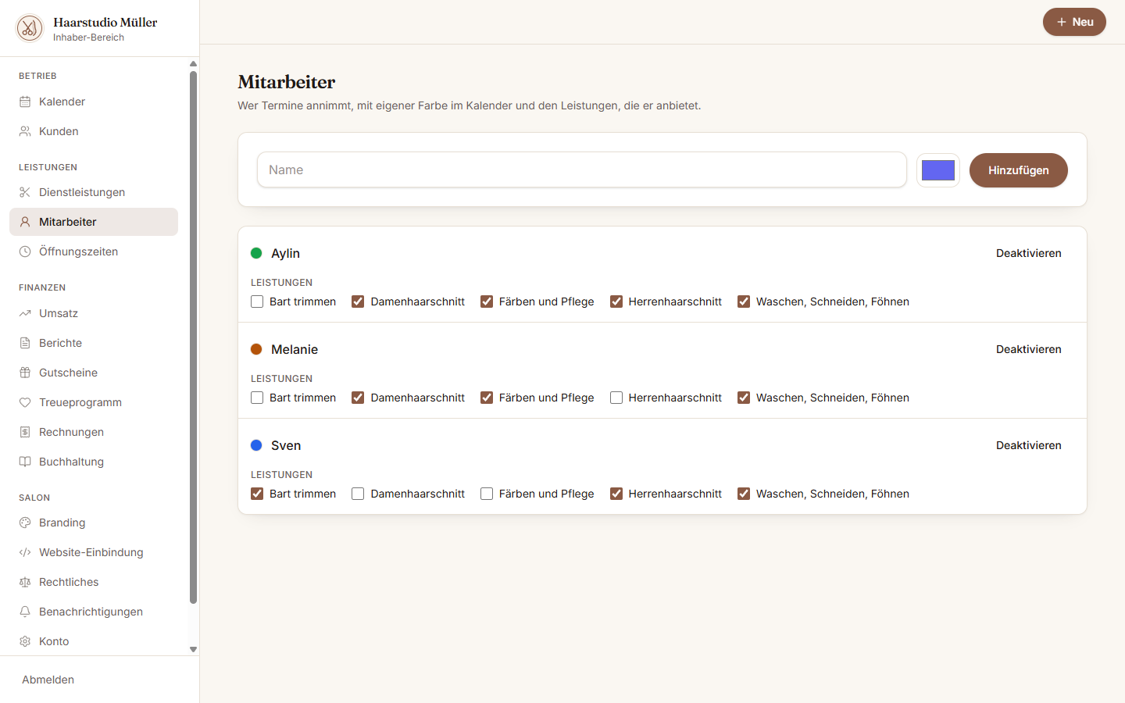Click the Branding palette icon

25,523
